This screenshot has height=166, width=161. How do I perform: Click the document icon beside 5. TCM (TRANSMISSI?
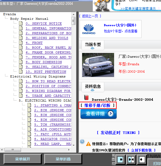pyautogui.click(x=29, y=124)
